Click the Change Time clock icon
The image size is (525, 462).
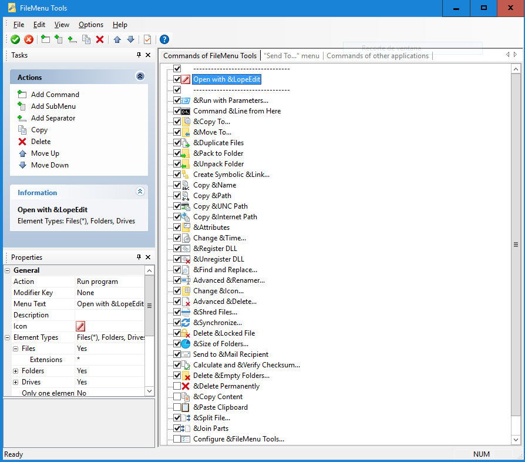pos(186,238)
